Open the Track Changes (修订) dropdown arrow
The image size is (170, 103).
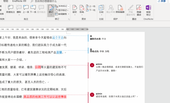tap(51, 15)
